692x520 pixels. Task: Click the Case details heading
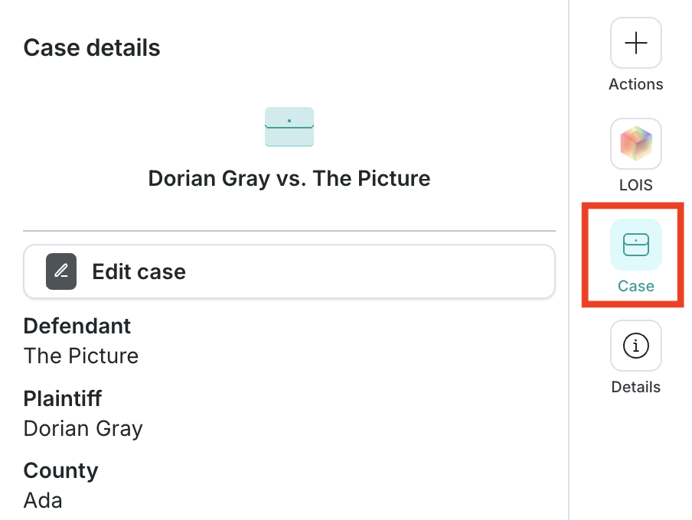pyautogui.click(x=92, y=47)
